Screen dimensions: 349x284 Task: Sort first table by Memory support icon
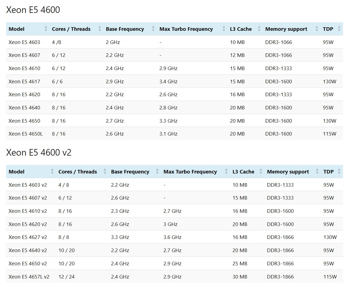click(x=317, y=29)
